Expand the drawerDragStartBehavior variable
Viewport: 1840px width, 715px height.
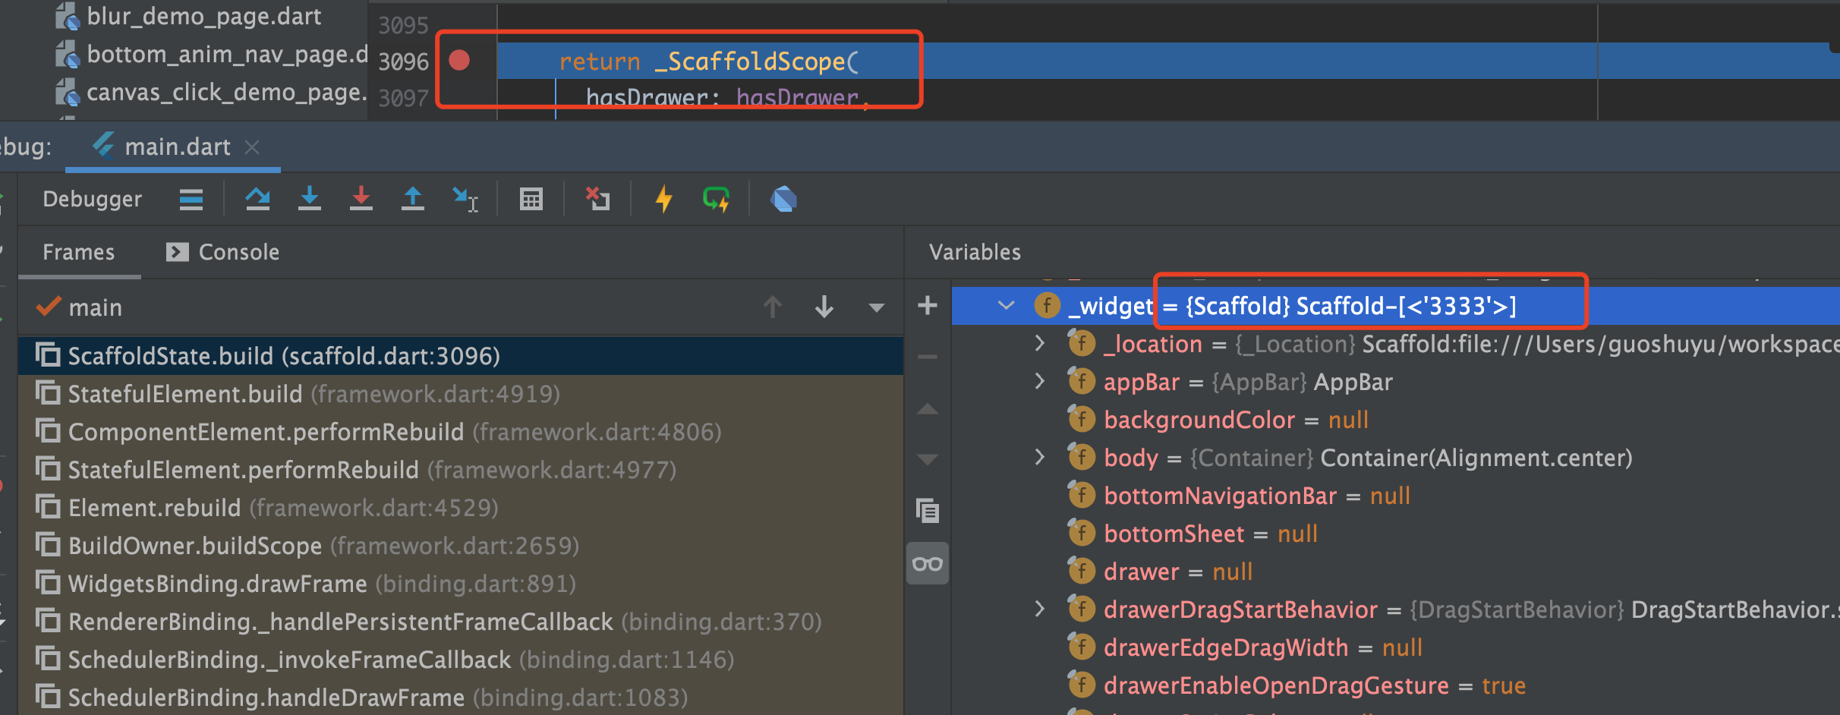1039,609
